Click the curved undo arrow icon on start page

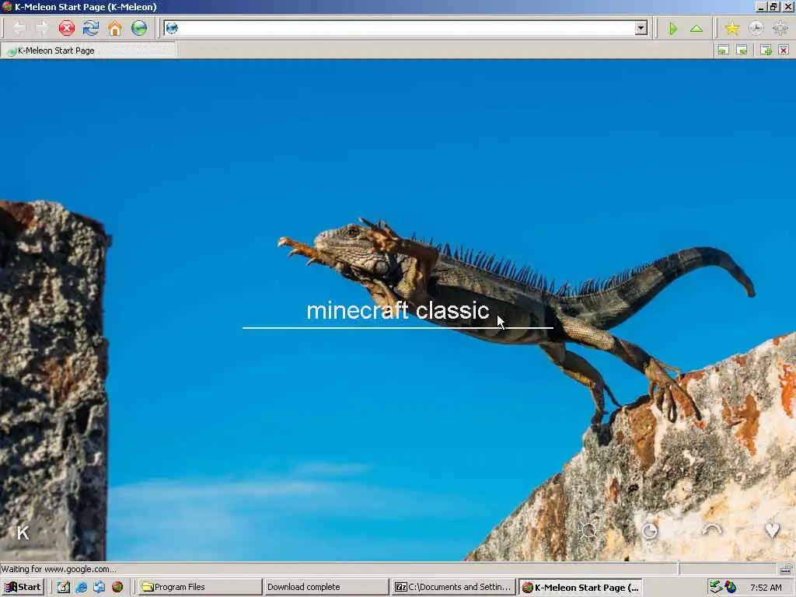711,530
